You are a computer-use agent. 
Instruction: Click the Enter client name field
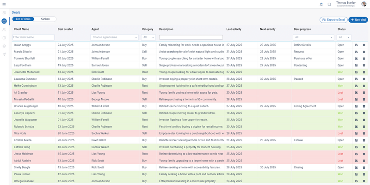tap(33, 37)
